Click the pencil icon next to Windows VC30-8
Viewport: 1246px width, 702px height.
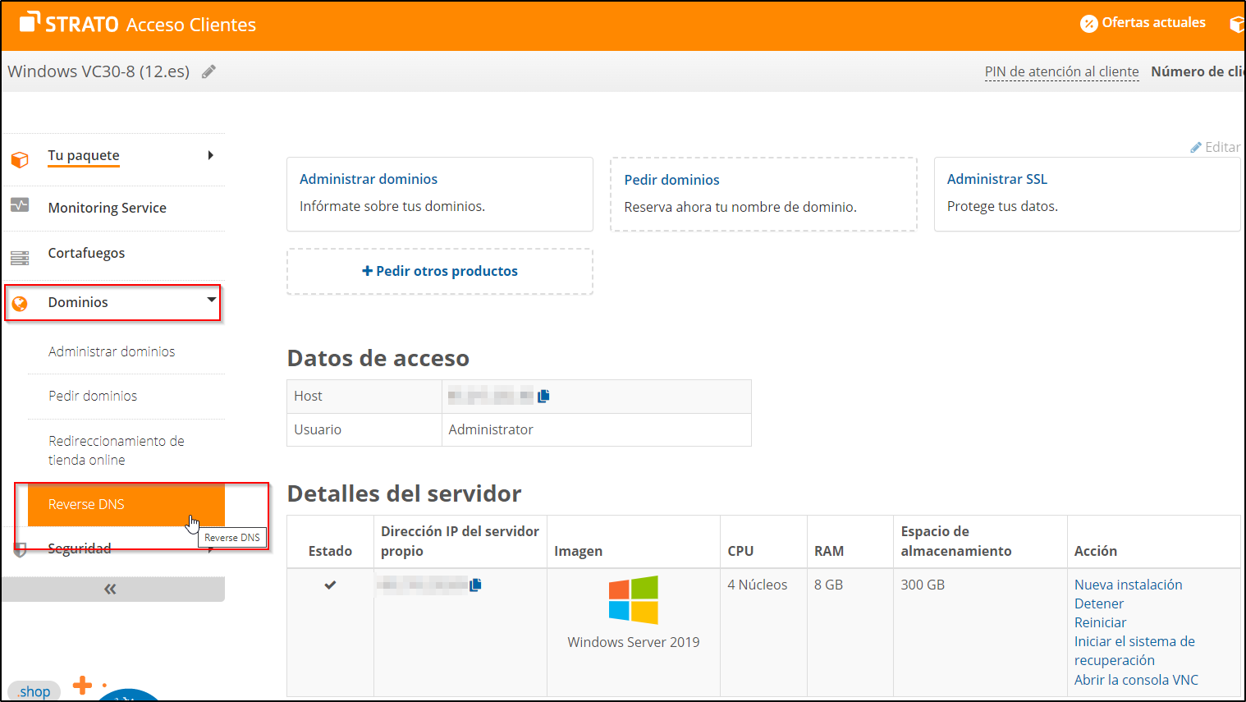pos(208,71)
